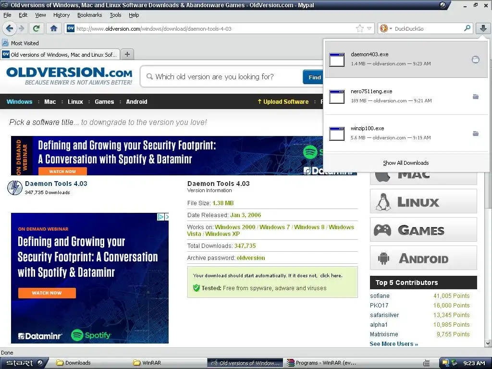Reload the page with the refresh icon
The image size is (492, 369).
[x=37, y=28]
